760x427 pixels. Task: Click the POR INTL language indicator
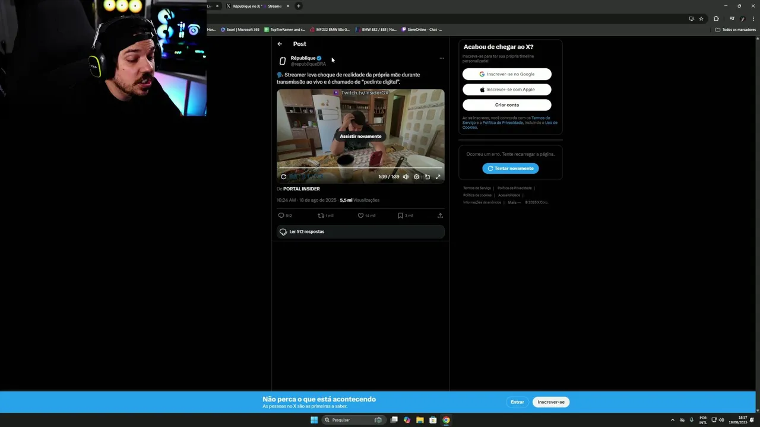pos(703,420)
